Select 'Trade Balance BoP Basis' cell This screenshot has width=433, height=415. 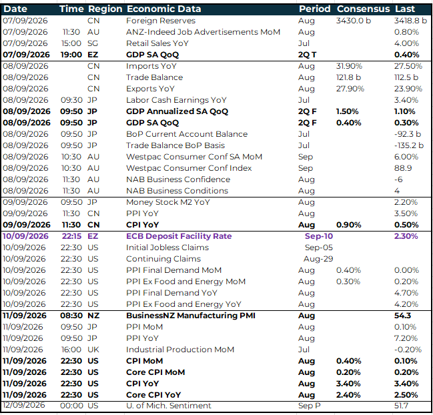click(x=175, y=145)
